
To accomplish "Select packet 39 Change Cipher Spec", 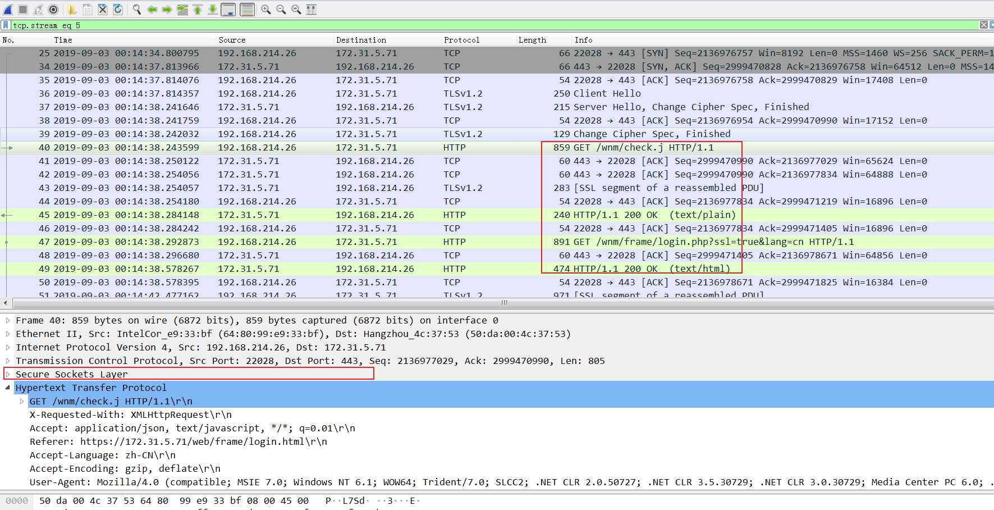I will pyautogui.click(x=497, y=134).
